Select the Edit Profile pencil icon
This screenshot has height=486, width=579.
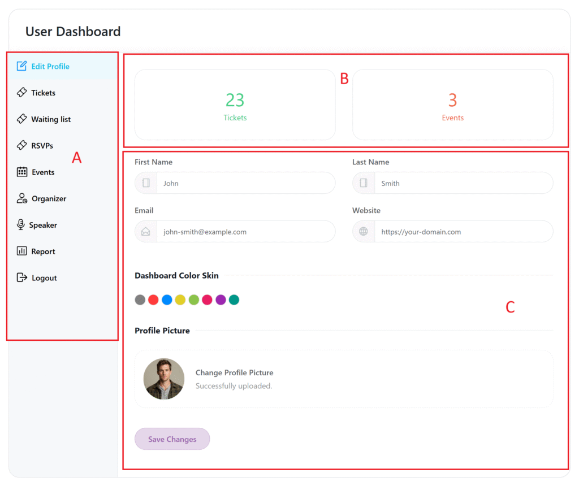pos(22,66)
